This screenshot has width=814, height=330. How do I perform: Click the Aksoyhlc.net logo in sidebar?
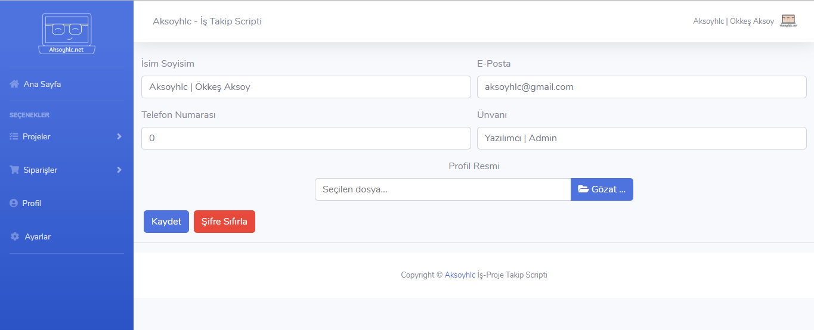(67, 33)
